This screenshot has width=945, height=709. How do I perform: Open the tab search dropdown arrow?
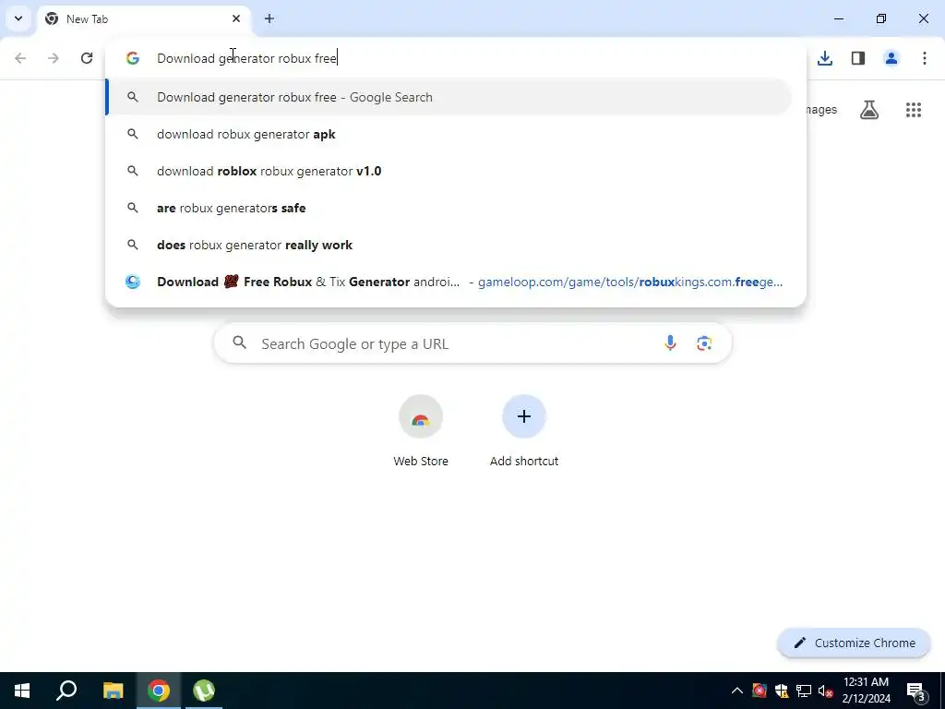[18, 18]
